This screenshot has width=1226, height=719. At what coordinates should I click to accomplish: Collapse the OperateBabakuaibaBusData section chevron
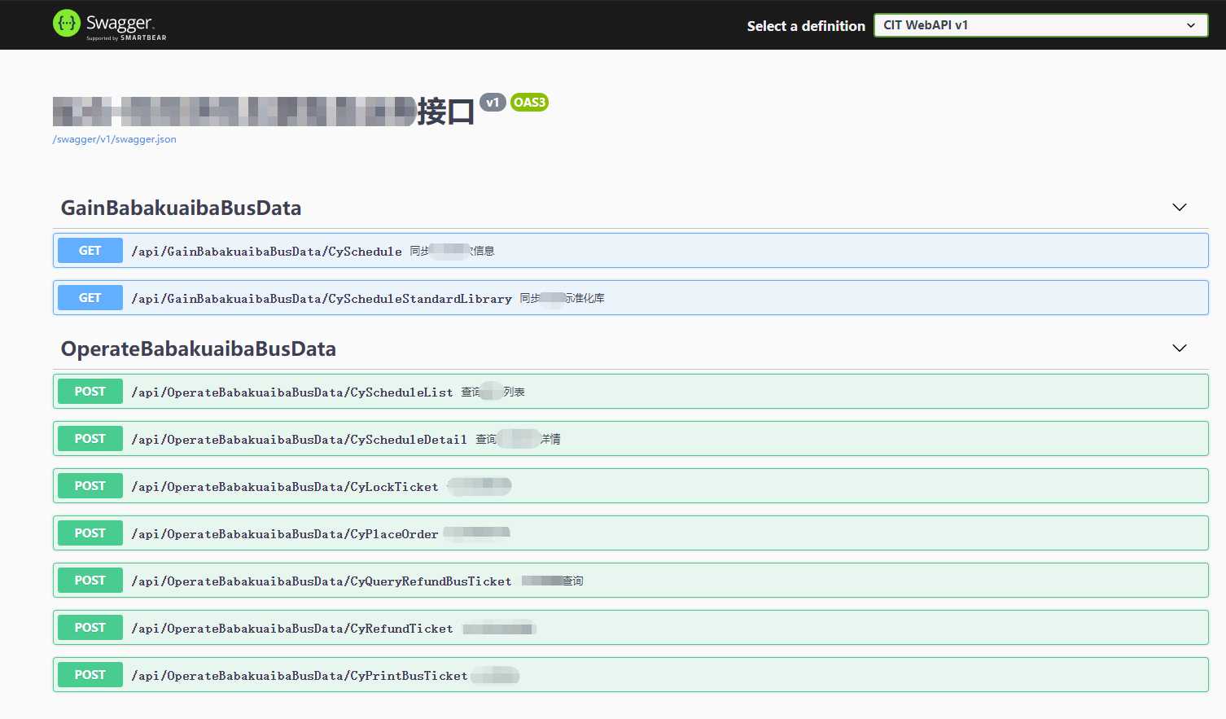(x=1179, y=349)
